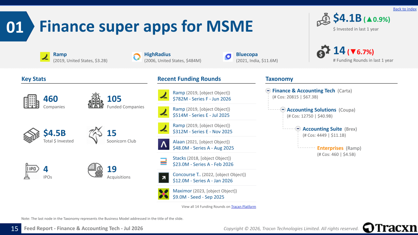Click the 460 Companies stat value
The width and height of the screenshot is (418, 235).
(x=51, y=99)
